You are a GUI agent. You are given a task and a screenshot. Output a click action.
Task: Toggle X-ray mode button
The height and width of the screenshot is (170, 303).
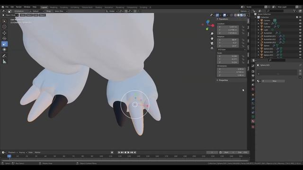(232, 15)
